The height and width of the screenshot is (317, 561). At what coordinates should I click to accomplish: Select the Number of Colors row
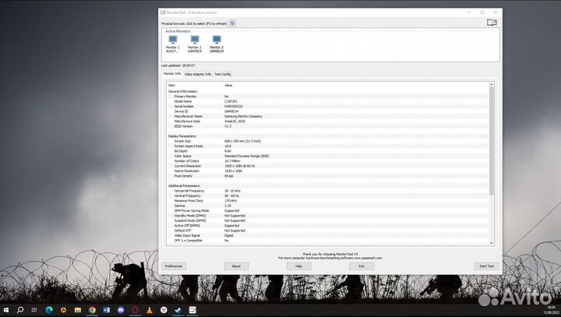[328, 161]
